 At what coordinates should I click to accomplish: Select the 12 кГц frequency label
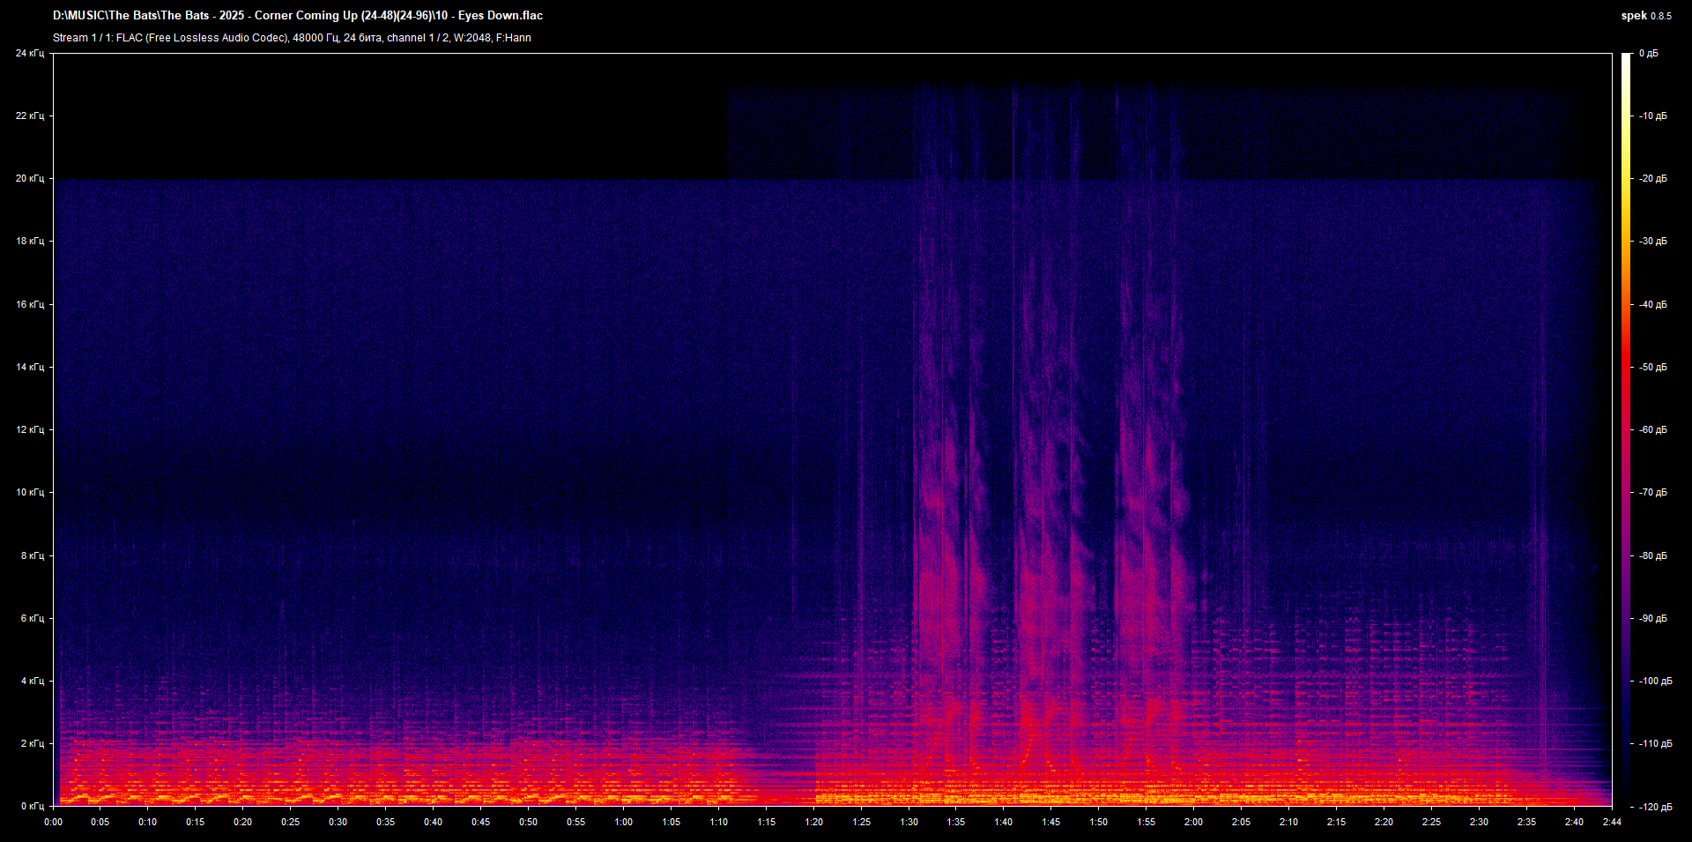coord(30,430)
